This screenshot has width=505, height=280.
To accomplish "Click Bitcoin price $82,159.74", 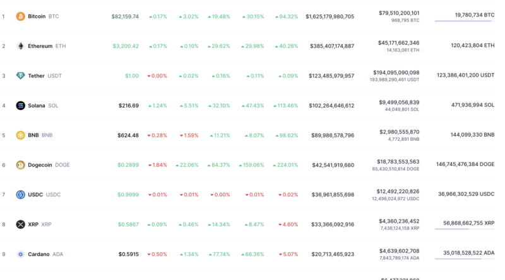I will click(x=125, y=16).
